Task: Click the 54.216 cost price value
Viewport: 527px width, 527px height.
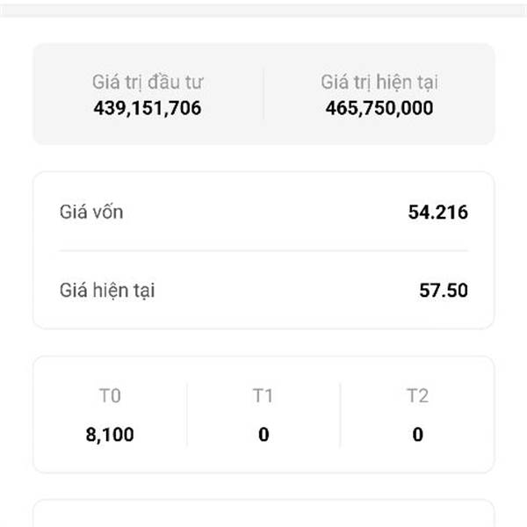Action: click(x=437, y=212)
